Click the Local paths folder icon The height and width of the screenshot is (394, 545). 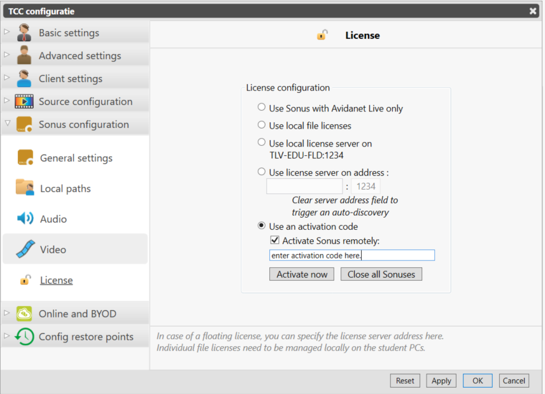[x=25, y=187]
